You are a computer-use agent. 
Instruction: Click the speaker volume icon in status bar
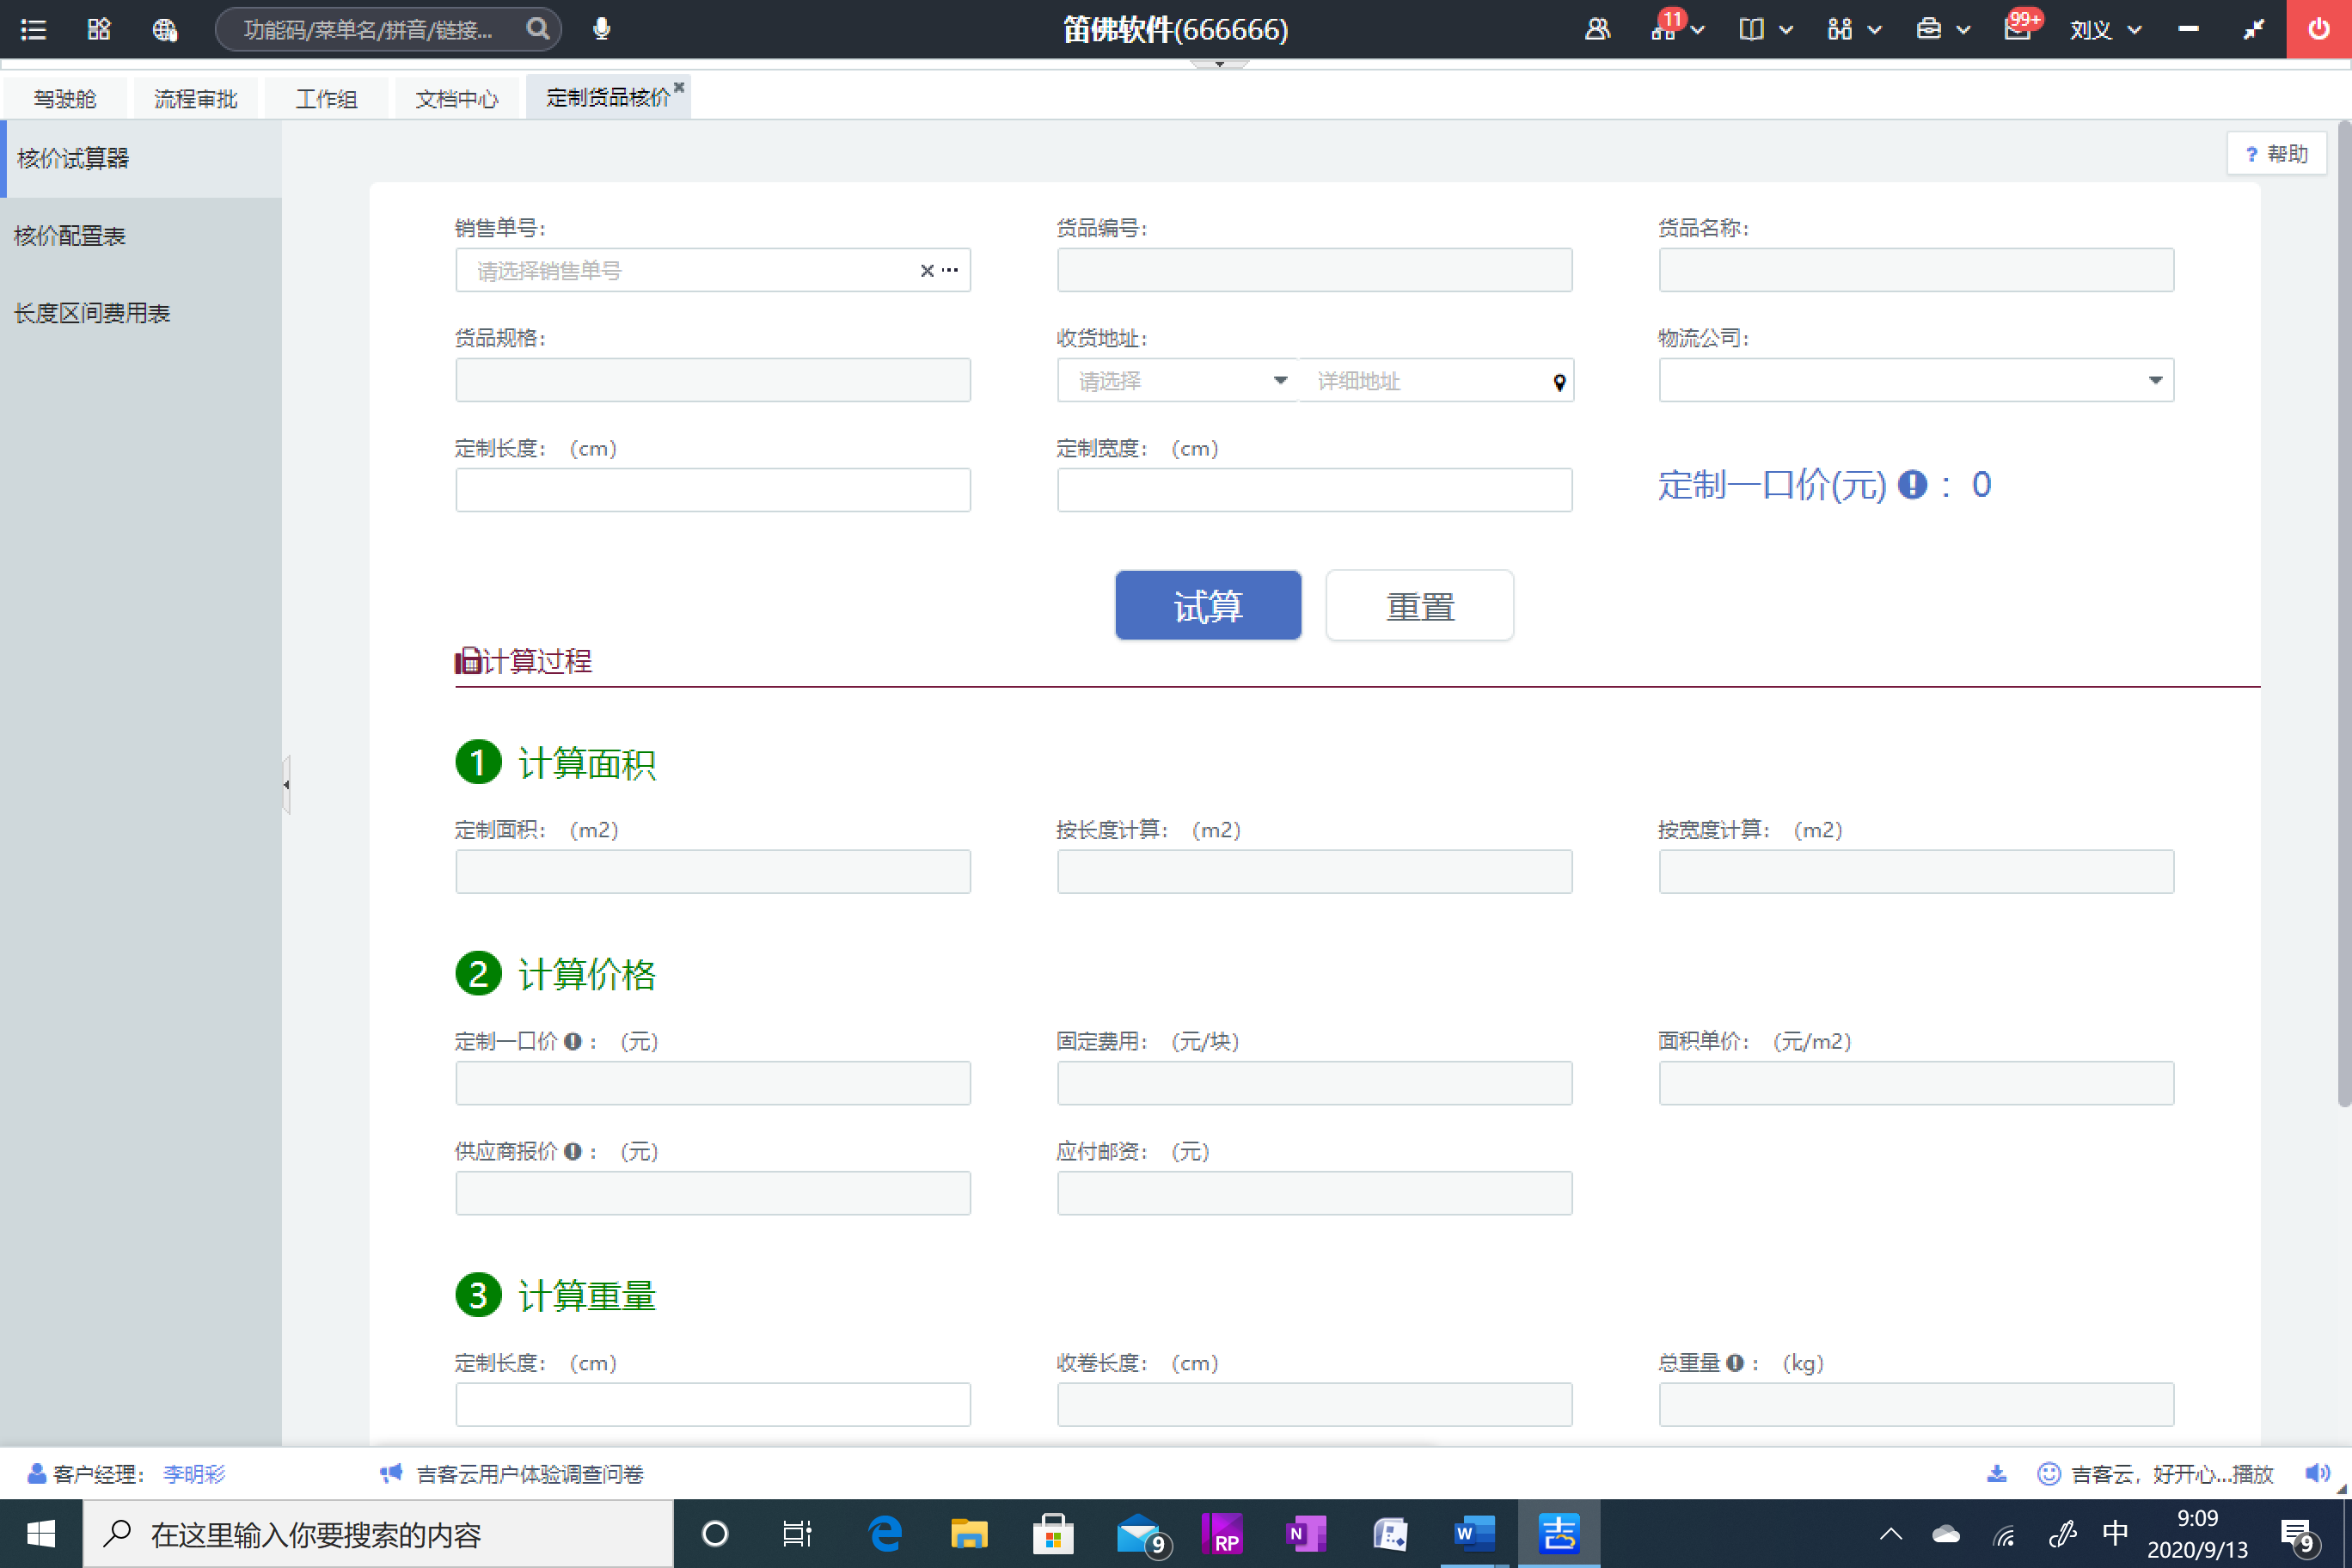click(2315, 1473)
